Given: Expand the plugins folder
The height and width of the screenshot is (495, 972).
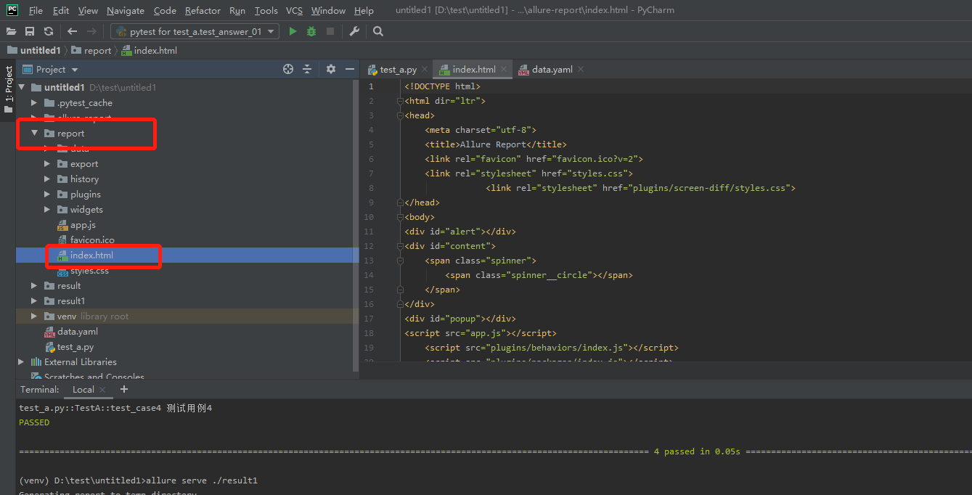Looking at the screenshot, I should pos(47,195).
